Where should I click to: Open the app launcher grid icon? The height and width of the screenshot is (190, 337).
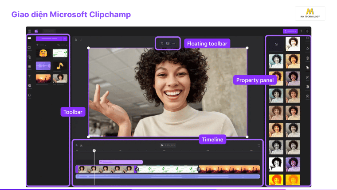pyautogui.click(x=29, y=31)
